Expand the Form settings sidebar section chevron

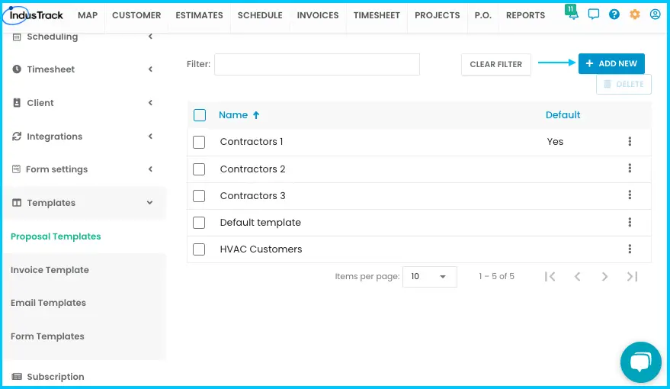[x=150, y=169]
